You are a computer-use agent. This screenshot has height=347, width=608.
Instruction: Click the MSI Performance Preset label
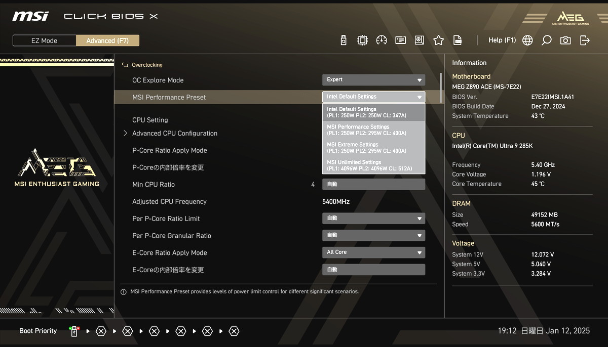coord(169,97)
